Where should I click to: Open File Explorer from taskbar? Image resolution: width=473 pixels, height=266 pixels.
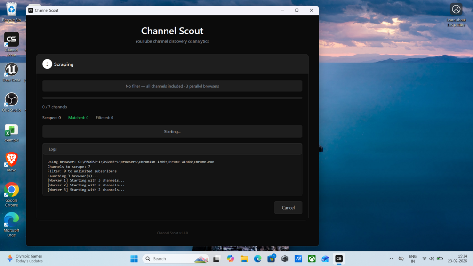(244, 259)
